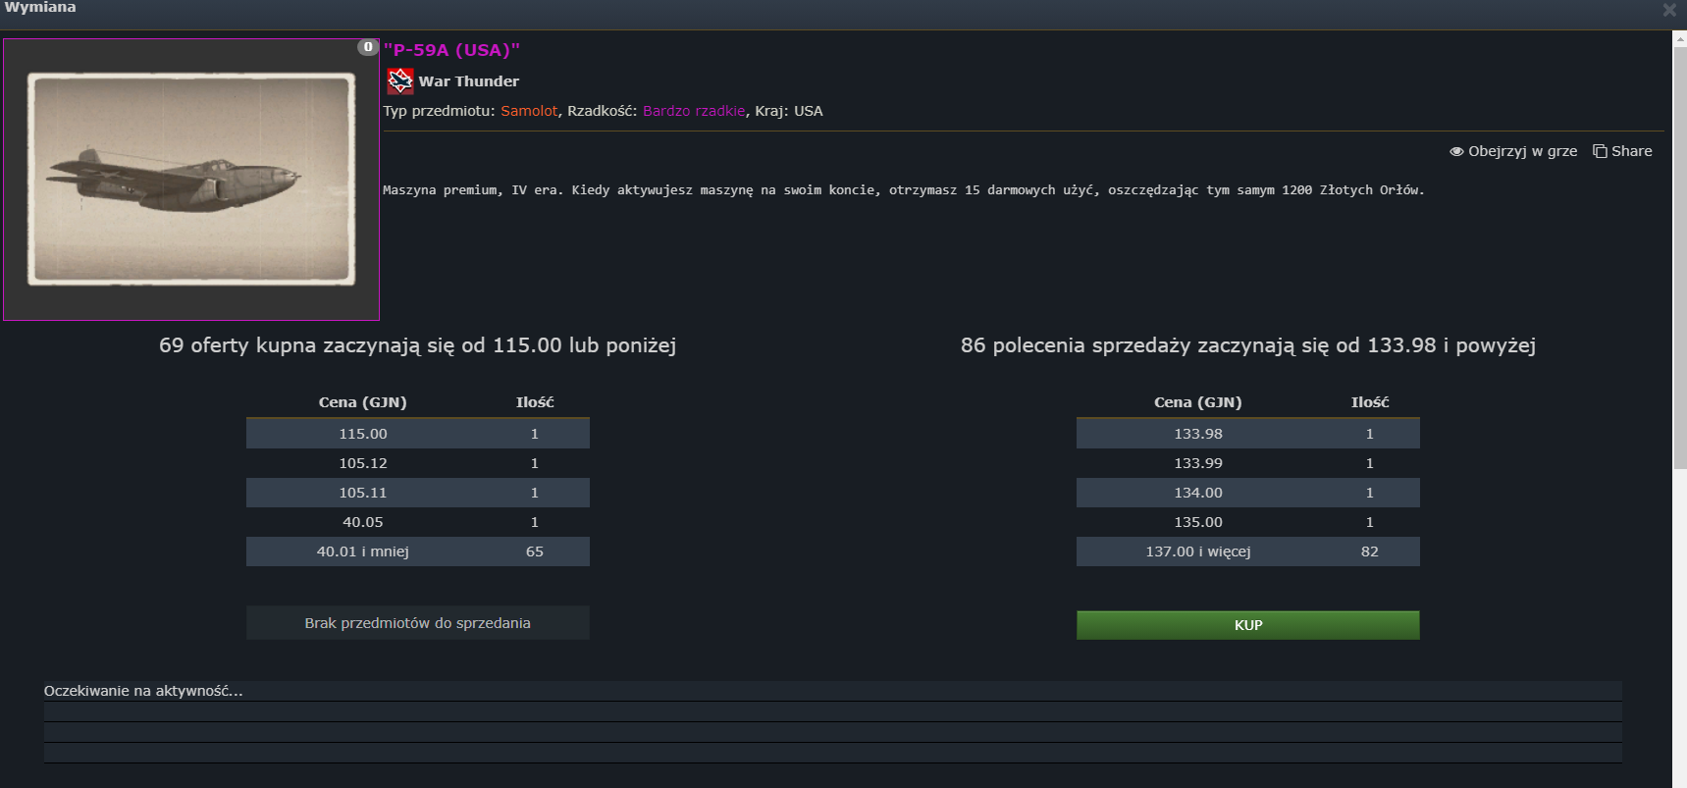Select the 105.12 buy offer row
This screenshot has height=788, width=1687.
point(417,463)
